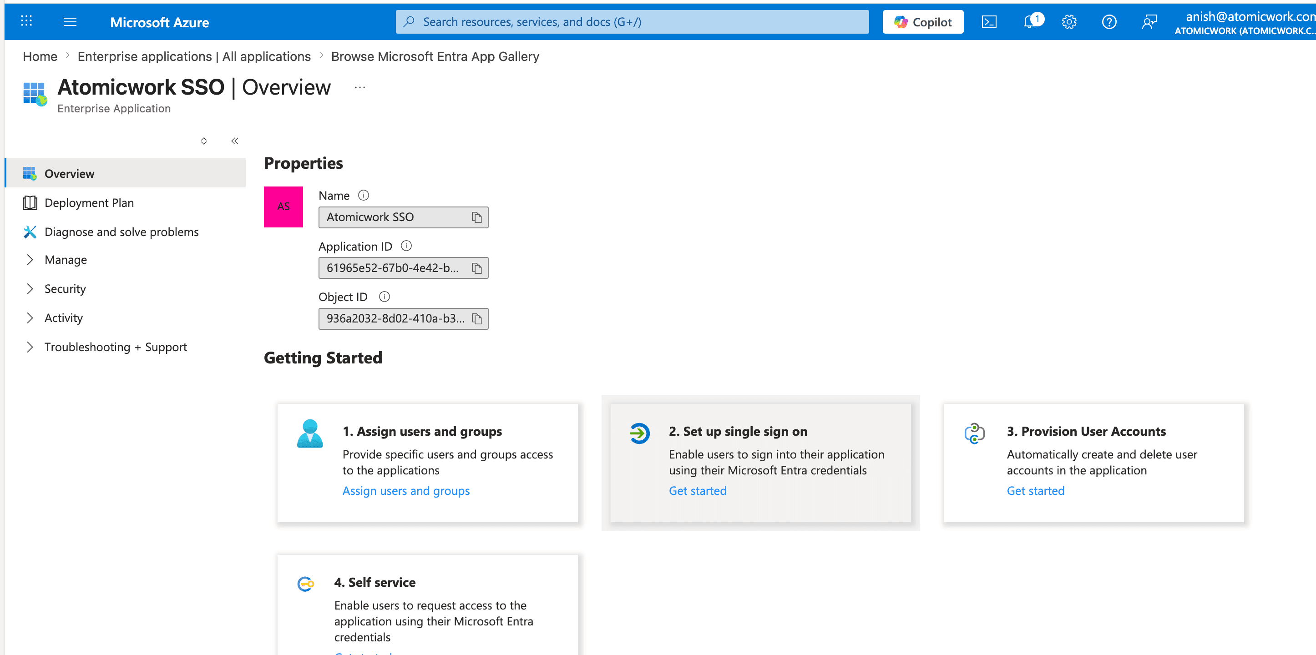Viewport: 1316px width, 655px height.
Task: Open Cloud Shell from the top bar
Action: (x=989, y=22)
